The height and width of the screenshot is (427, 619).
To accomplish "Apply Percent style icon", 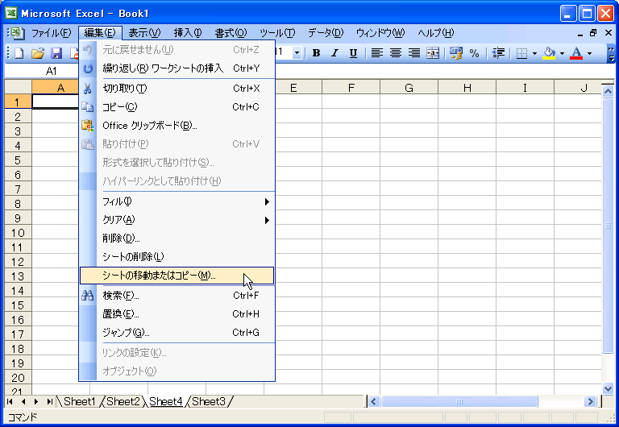I will (x=475, y=53).
